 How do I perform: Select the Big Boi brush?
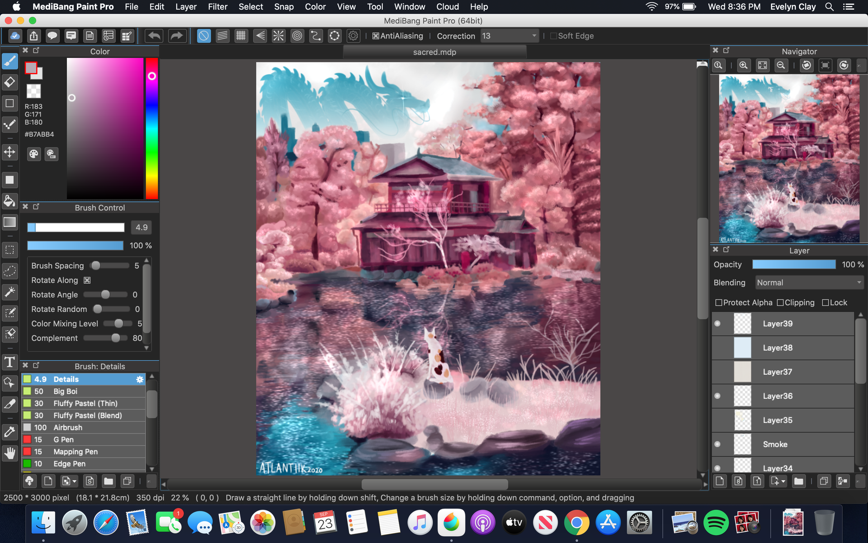click(x=84, y=391)
